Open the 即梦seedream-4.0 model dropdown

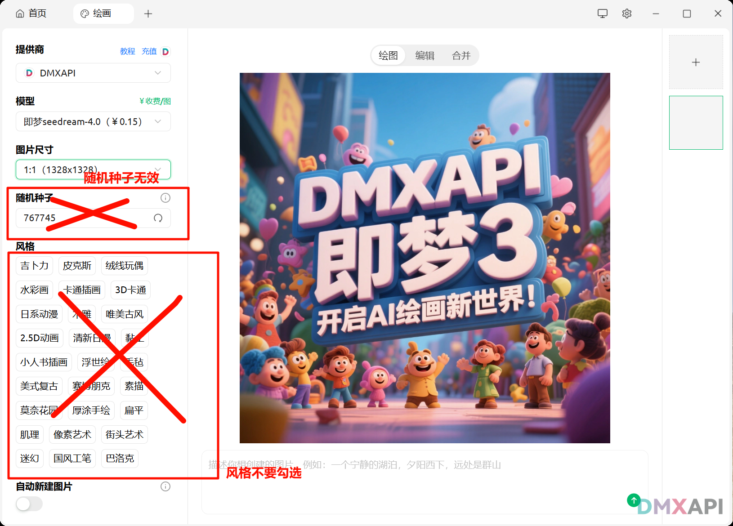tap(93, 121)
